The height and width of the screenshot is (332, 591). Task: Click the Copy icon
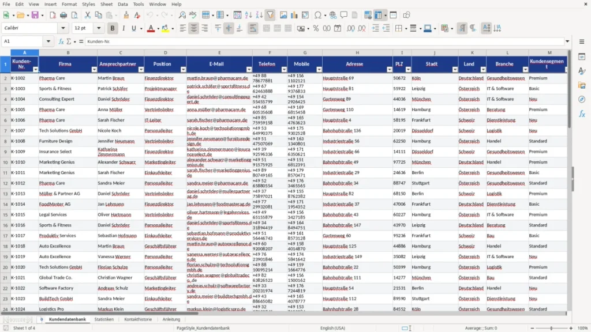click(98, 15)
